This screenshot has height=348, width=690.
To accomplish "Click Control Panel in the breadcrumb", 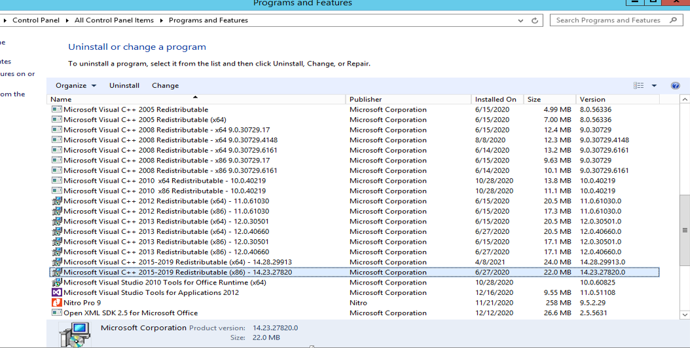I will (36, 20).
